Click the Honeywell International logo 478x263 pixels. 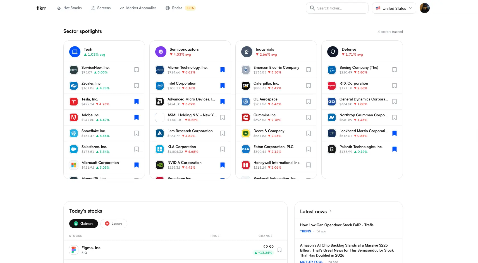point(246,165)
